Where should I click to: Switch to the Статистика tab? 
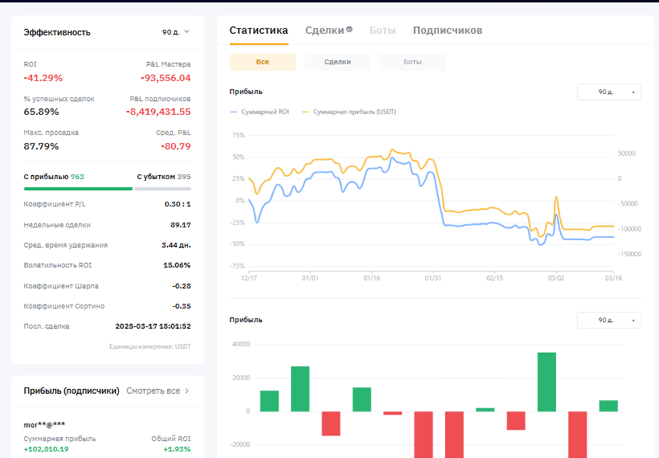(258, 30)
